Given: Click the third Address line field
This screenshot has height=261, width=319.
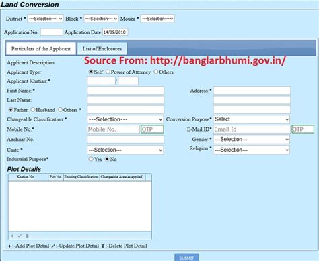Looking at the screenshot, I should (x=252, y=110).
